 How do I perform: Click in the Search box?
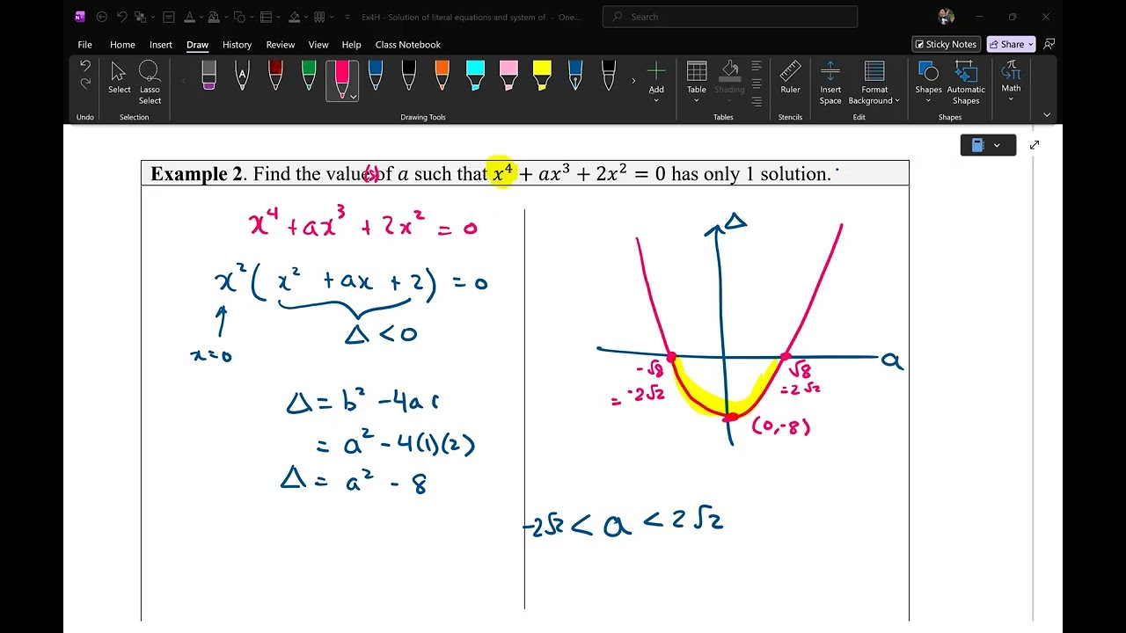point(730,17)
